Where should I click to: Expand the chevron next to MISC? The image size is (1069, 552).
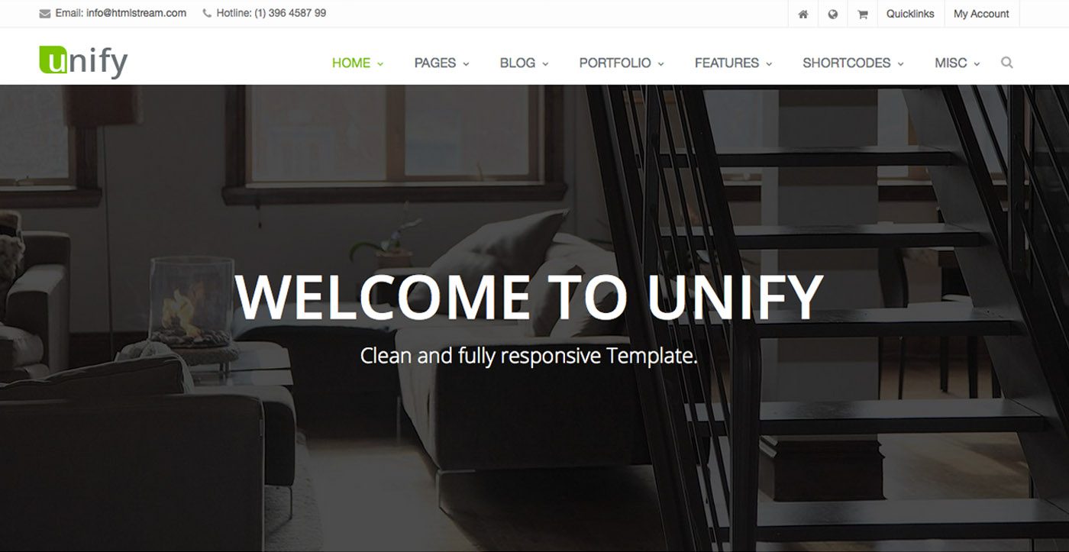click(x=977, y=64)
